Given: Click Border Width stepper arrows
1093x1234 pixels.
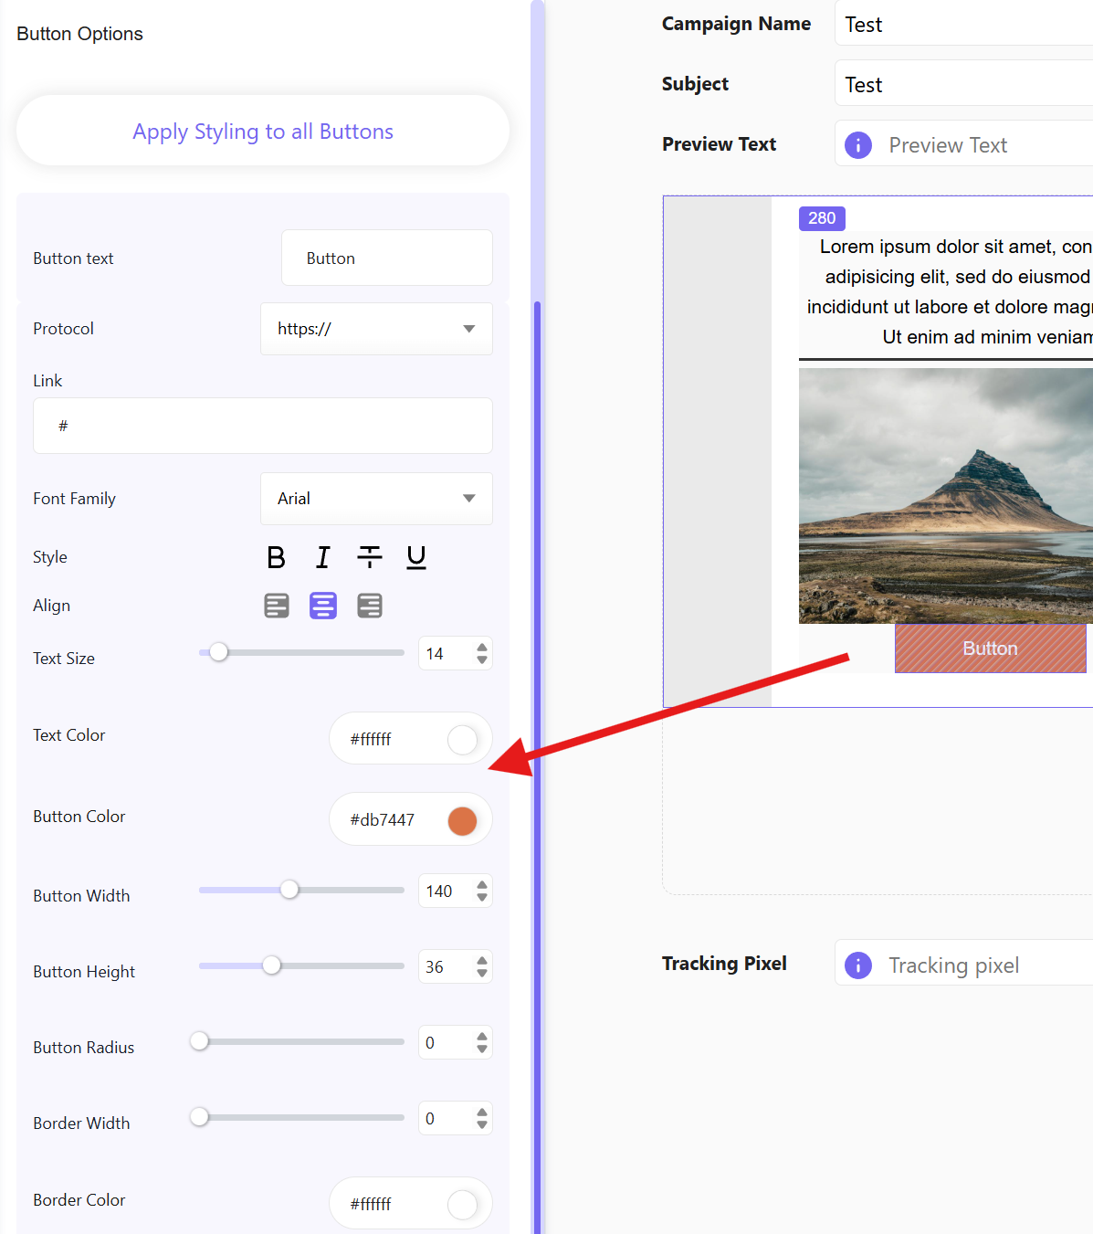Looking at the screenshot, I should tap(482, 1118).
